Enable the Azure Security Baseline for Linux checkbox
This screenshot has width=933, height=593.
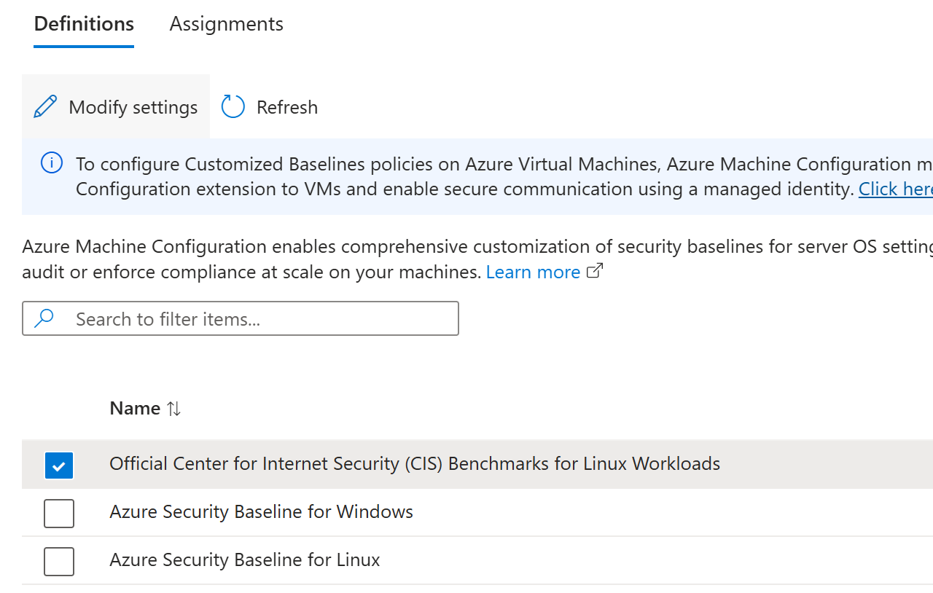[59, 561]
